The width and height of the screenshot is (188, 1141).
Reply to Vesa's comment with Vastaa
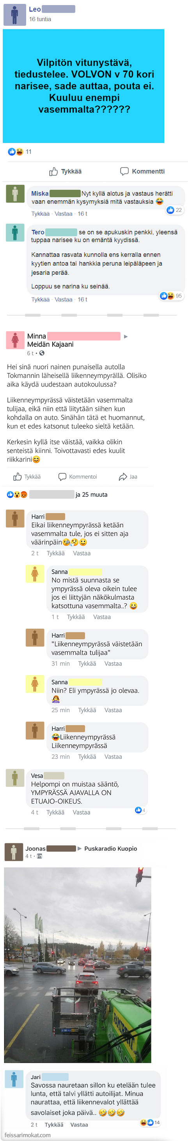click(x=82, y=812)
